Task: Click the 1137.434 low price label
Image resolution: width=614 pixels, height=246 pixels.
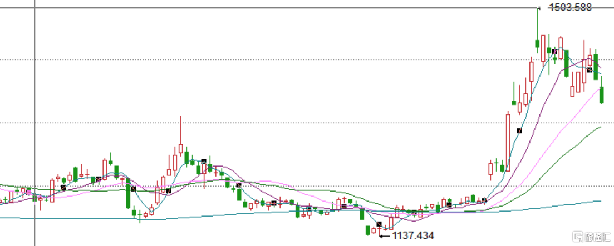Action: [412, 236]
